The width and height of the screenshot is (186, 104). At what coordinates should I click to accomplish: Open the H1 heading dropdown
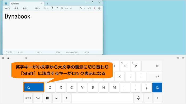[x=38, y=8]
